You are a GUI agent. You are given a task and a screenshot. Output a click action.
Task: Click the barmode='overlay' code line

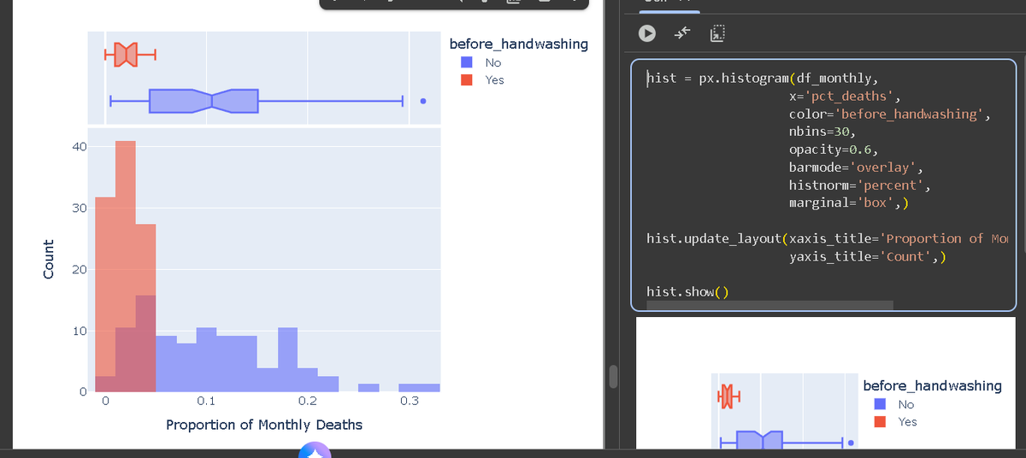pyautogui.click(x=855, y=167)
